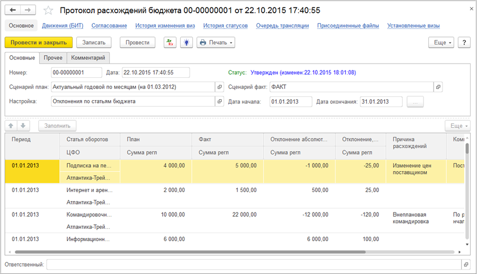Open the Настройка field selector
This screenshot has height=274, width=477.
pos(219,102)
